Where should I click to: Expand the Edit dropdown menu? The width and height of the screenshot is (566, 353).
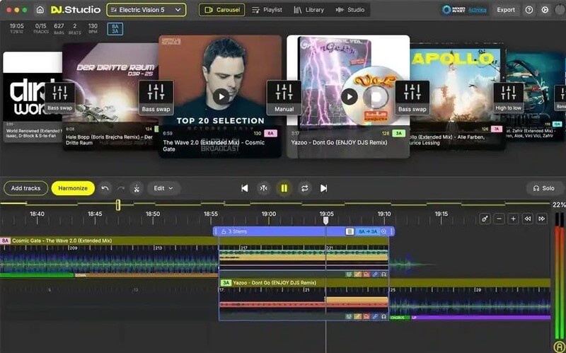coord(163,188)
